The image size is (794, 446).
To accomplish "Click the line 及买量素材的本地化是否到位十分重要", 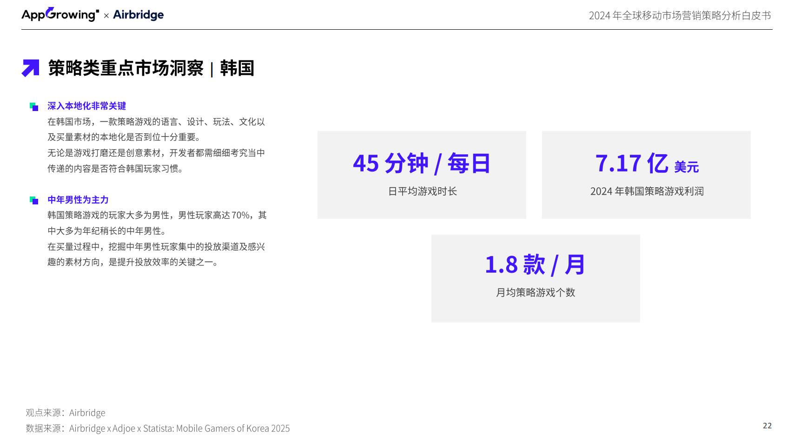I will click(124, 137).
